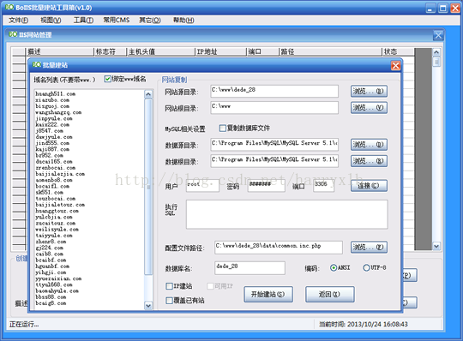Click the BoIIS application title bar icon
The height and width of the screenshot is (341, 463).
pos(9,7)
